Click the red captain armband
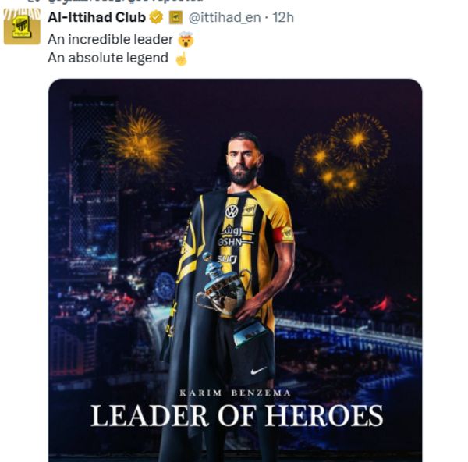The image size is (468, 462). pyautogui.click(x=286, y=233)
